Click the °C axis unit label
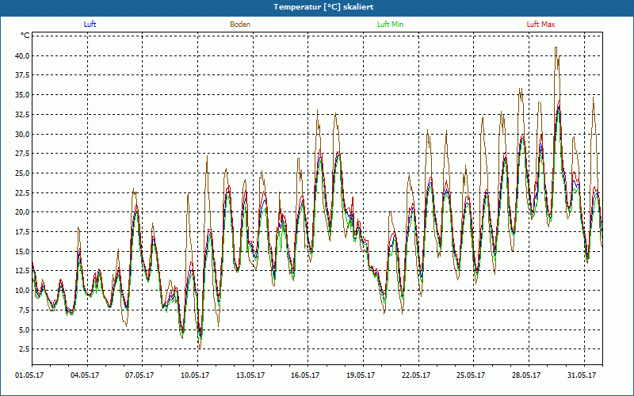The width and height of the screenshot is (634, 396). tap(25, 36)
